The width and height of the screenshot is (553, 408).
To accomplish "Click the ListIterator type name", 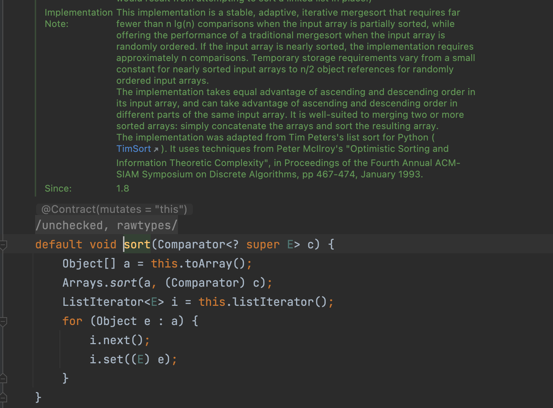I will pyautogui.click(x=103, y=302).
